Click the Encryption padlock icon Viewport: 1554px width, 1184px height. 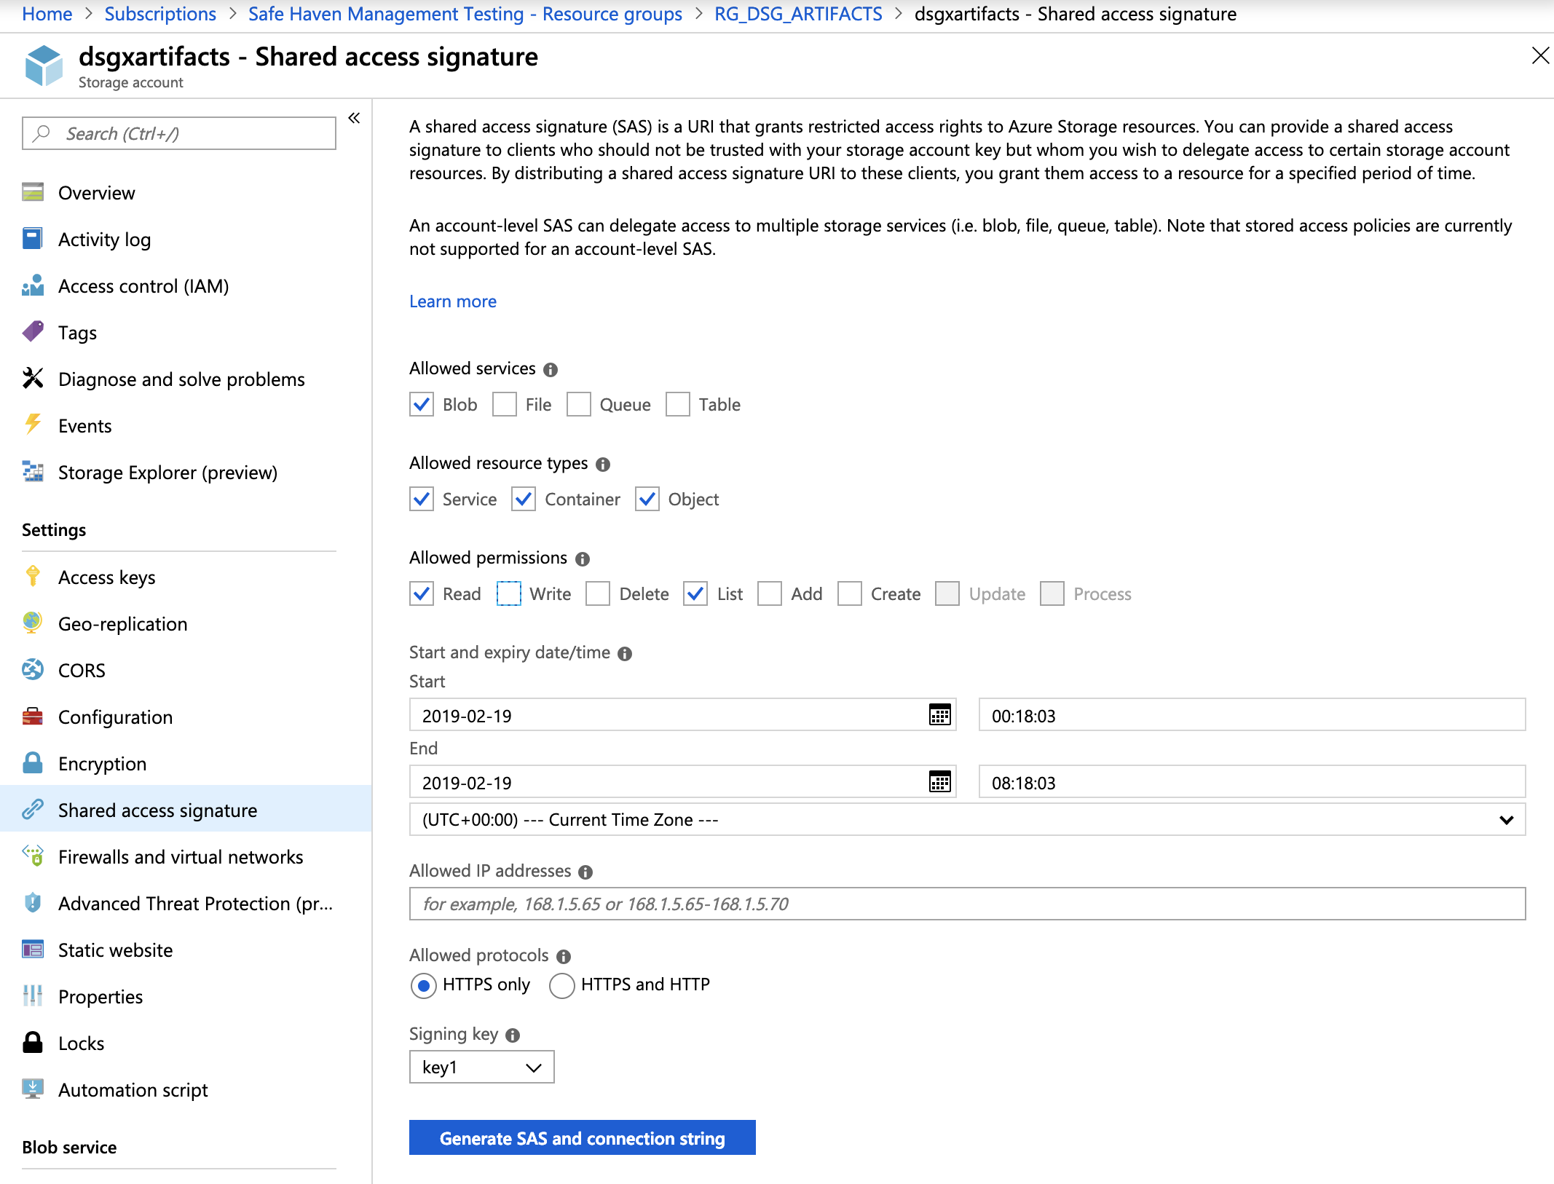(33, 762)
